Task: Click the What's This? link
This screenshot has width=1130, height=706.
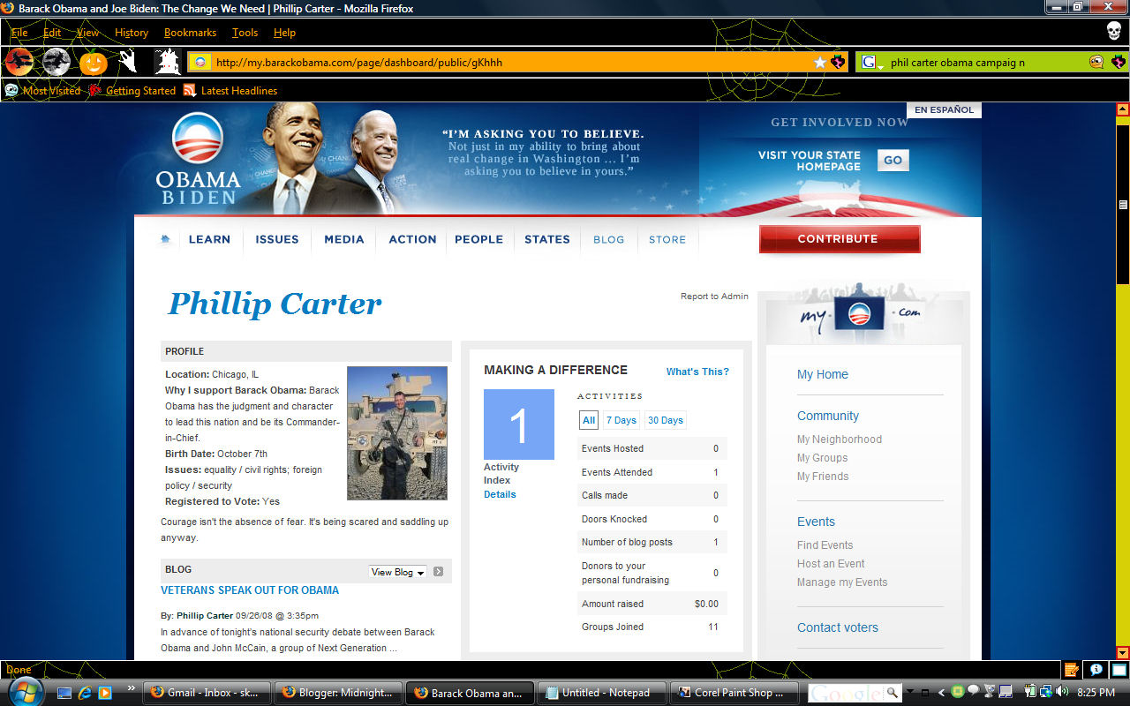Action: pos(697,372)
